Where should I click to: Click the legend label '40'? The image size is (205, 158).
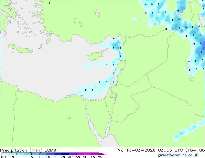point(85,157)
